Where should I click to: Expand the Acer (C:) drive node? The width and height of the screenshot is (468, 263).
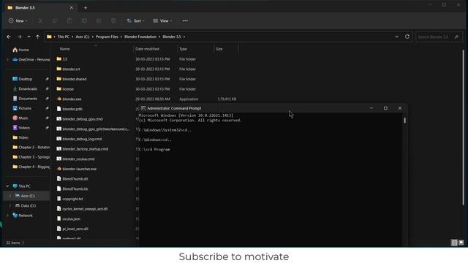(10, 196)
